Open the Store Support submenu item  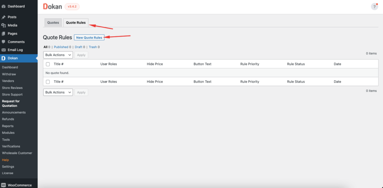[x=12, y=95]
